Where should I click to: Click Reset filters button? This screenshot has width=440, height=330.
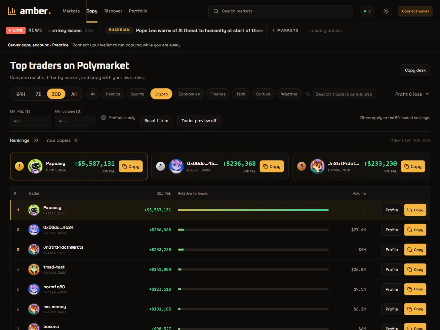[x=156, y=121]
